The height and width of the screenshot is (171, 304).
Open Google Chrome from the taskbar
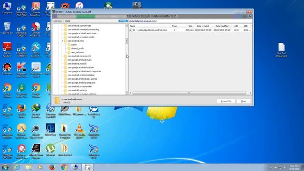click(64, 167)
